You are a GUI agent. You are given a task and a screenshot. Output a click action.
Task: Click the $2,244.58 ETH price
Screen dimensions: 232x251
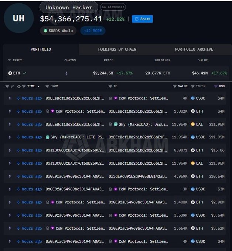(103, 73)
